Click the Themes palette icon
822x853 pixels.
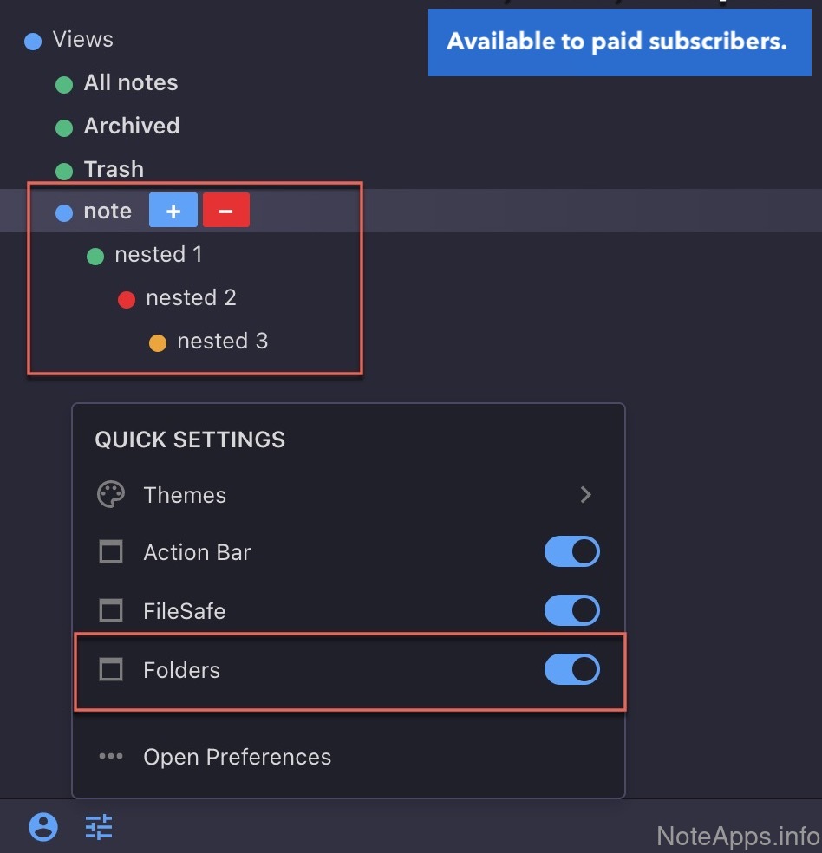111,495
